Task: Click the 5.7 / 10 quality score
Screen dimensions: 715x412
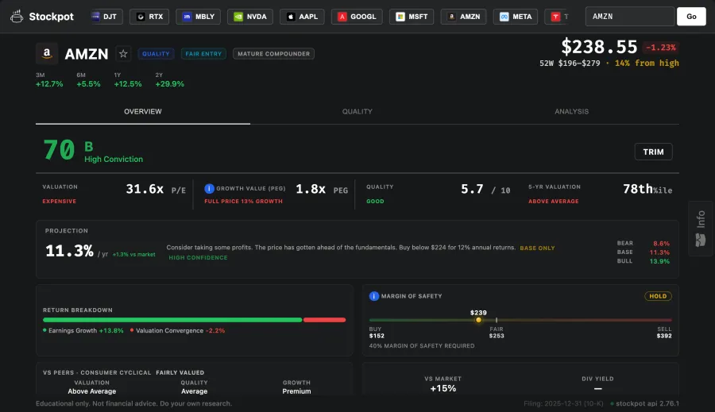Action: pyautogui.click(x=485, y=189)
